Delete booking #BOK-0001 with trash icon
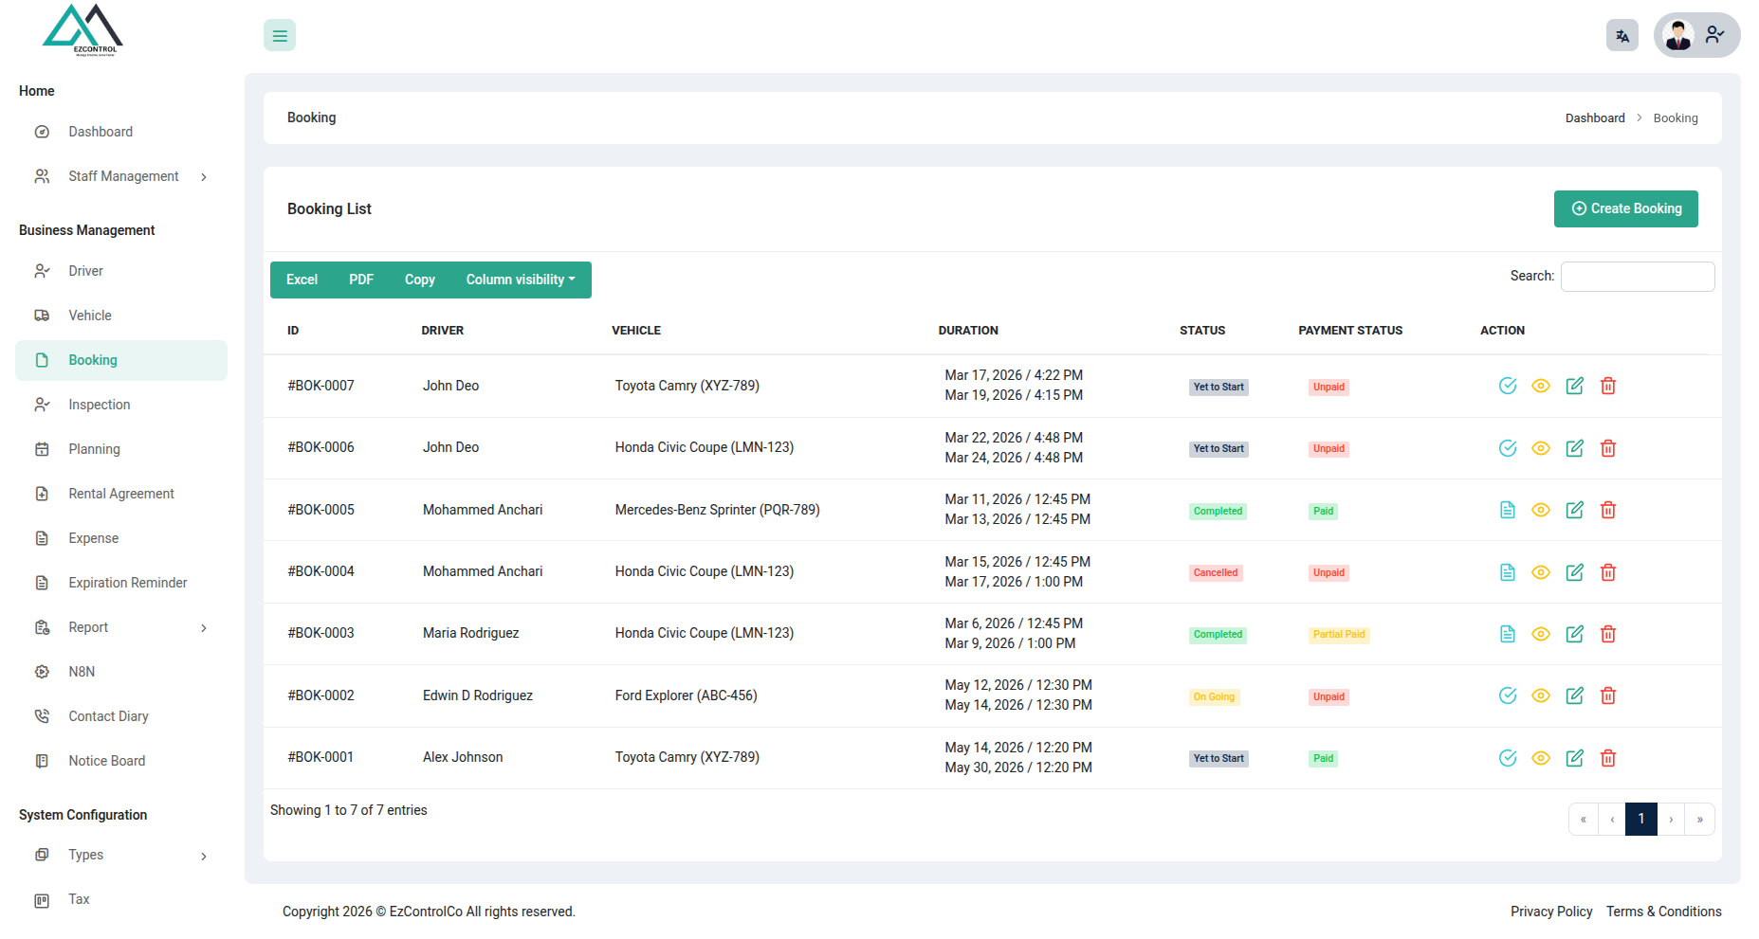 point(1608,758)
